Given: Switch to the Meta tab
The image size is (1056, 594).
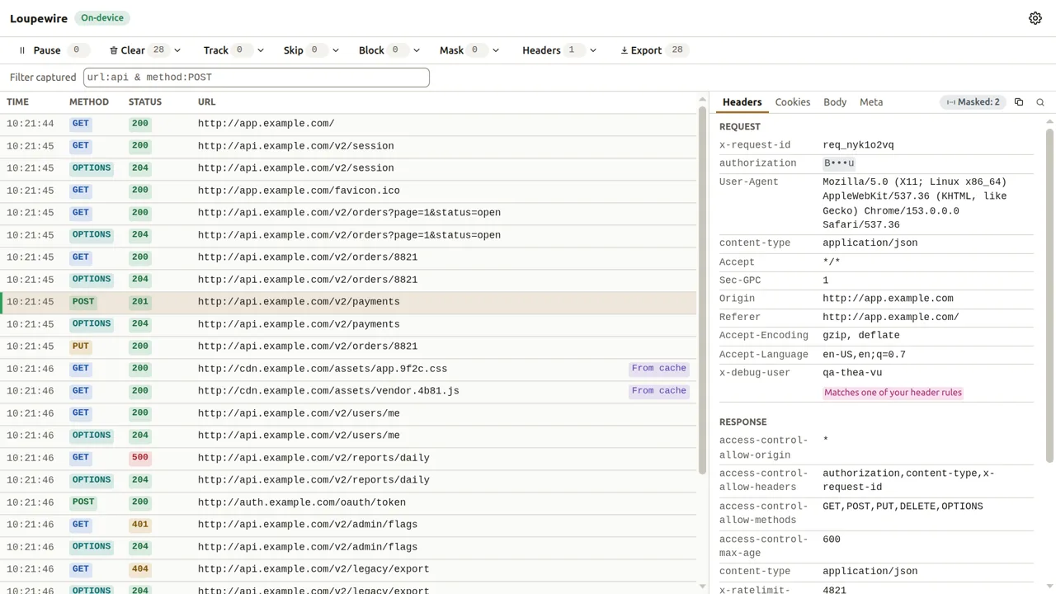Looking at the screenshot, I should [x=871, y=102].
